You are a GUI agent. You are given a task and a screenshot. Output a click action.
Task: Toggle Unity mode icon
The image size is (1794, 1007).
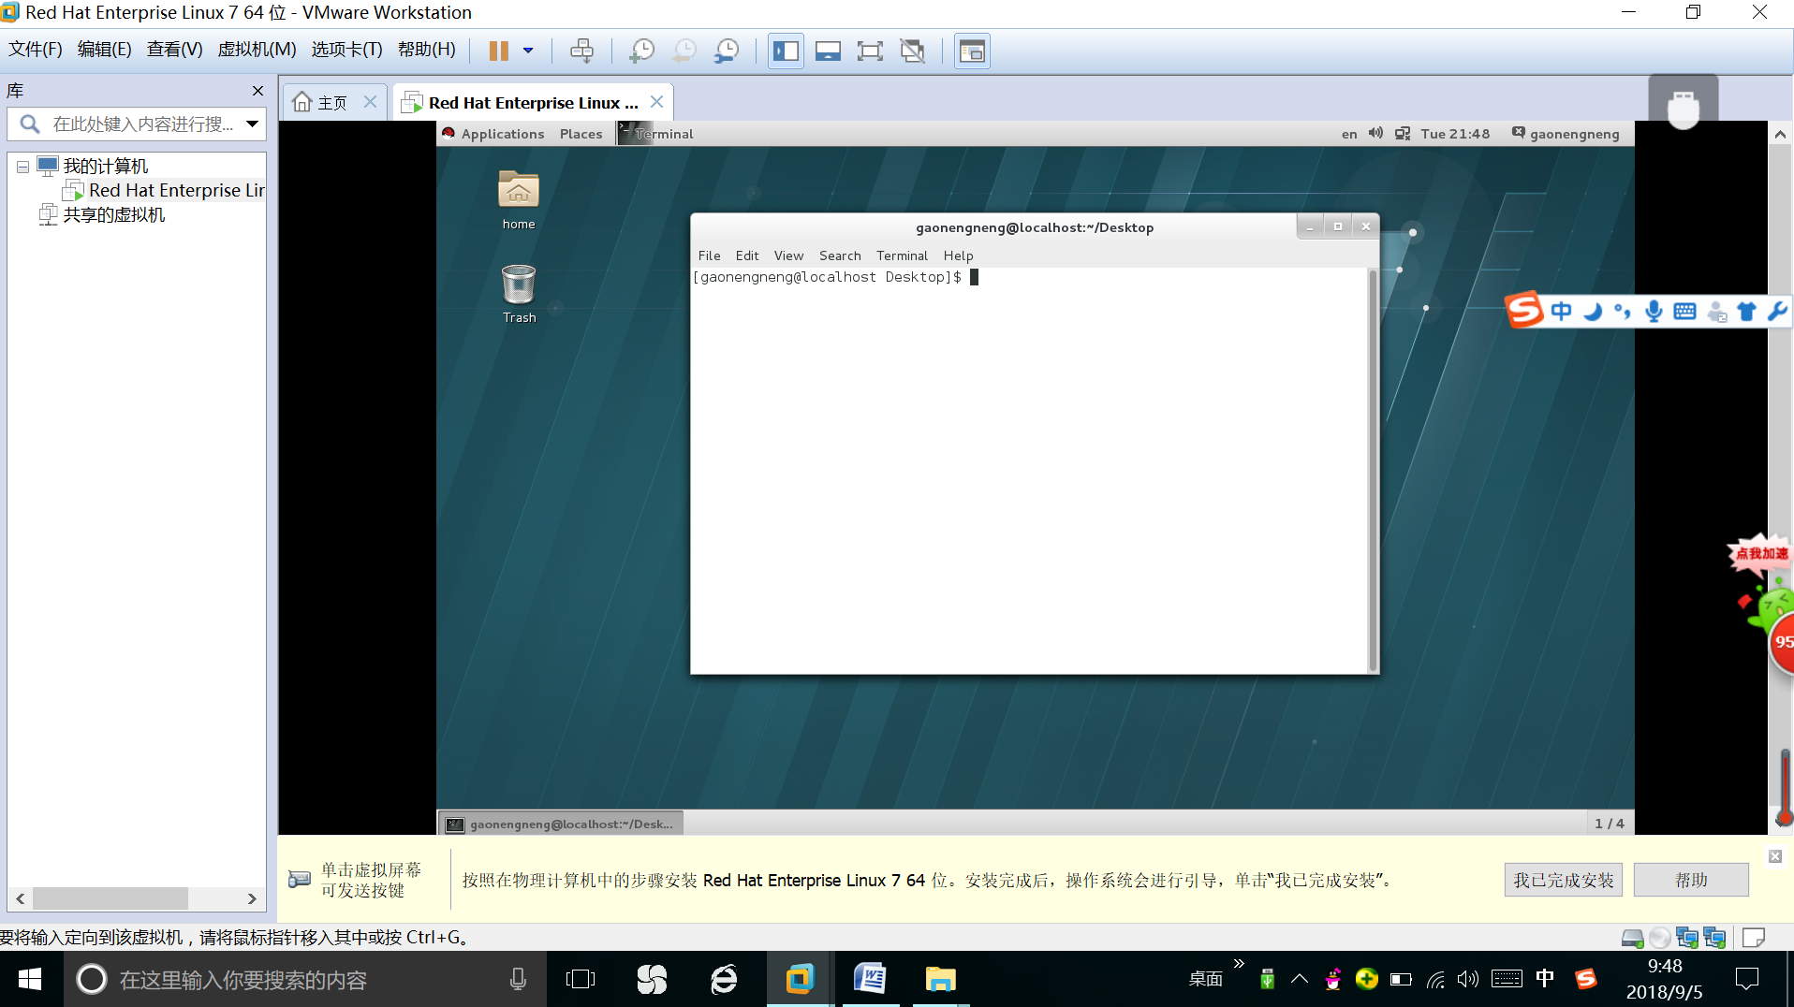point(912,51)
